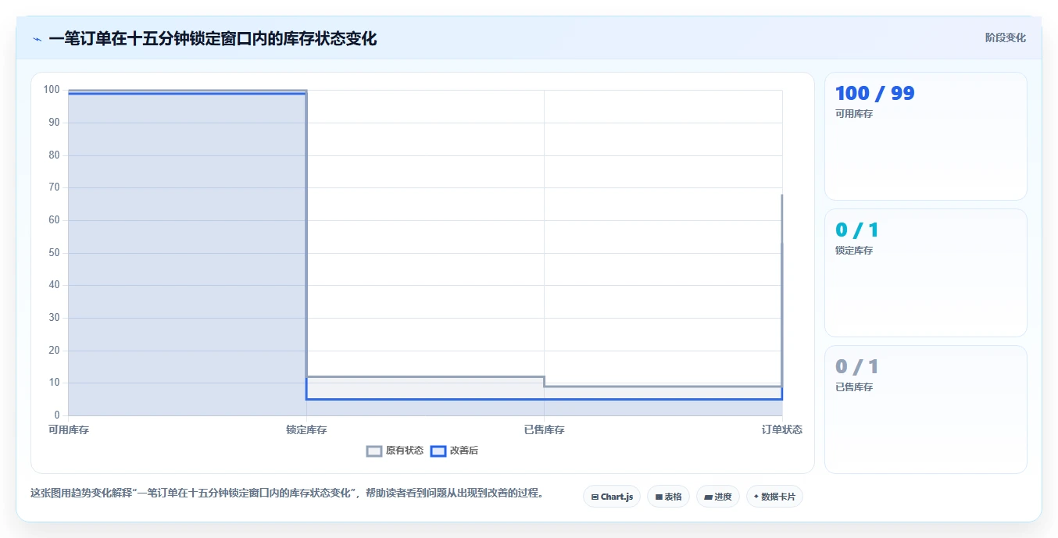Open the 已售库存 card showing 0 / 1
This screenshot has height=538, width=1058.
[x=925, y=409]
